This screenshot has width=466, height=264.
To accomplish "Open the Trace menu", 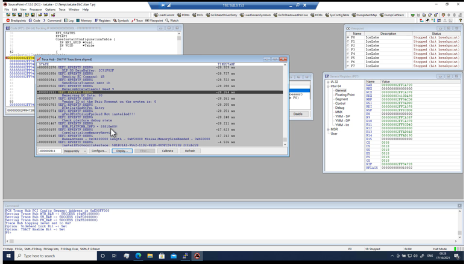I will [62, 10].
